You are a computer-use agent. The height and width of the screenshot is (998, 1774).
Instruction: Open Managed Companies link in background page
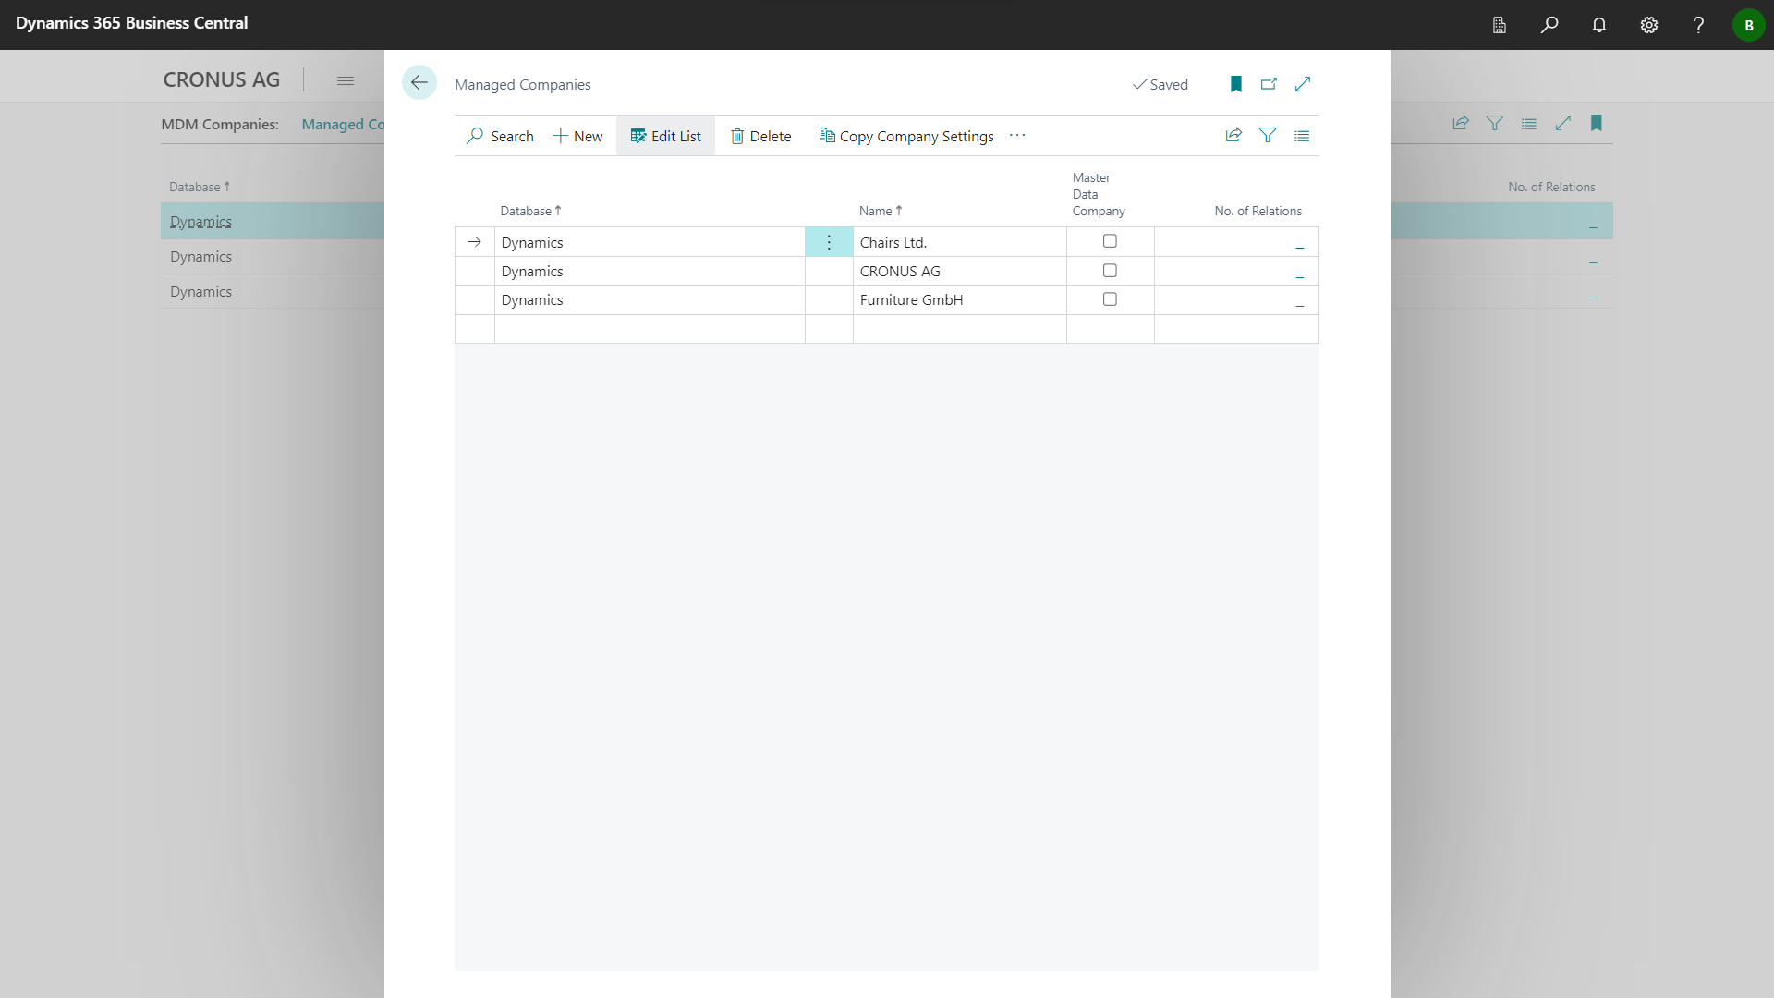[x=343, y=124]
